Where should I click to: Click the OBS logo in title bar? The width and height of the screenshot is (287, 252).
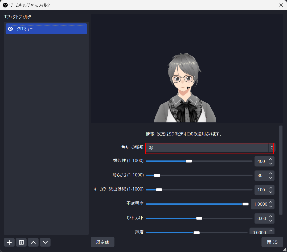click(x=5, y=5)
